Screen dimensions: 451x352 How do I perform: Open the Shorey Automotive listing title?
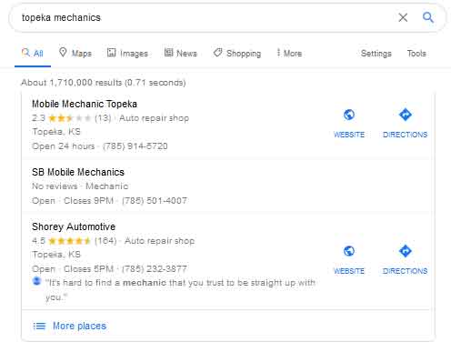point(74,226)
